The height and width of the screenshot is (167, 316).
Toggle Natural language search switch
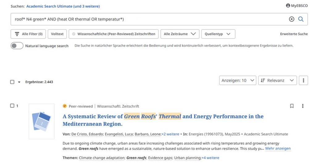17,46
